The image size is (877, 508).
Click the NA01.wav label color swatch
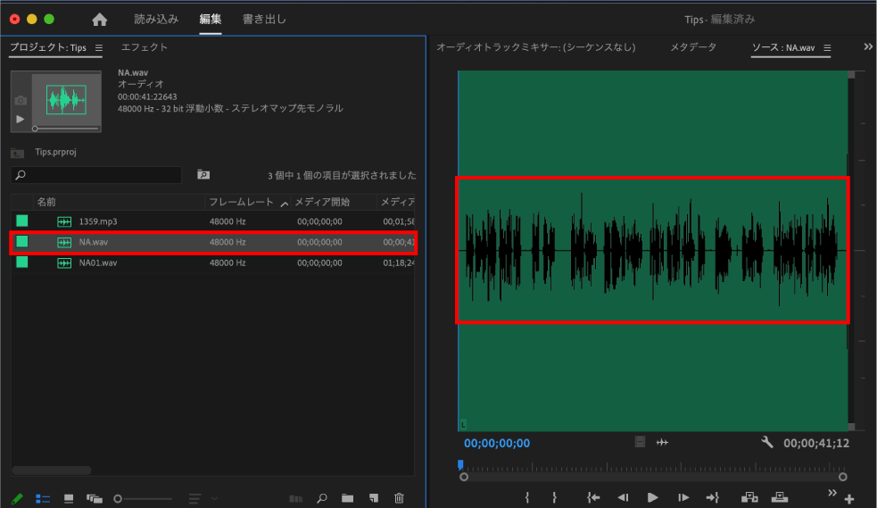pos(21,262)
